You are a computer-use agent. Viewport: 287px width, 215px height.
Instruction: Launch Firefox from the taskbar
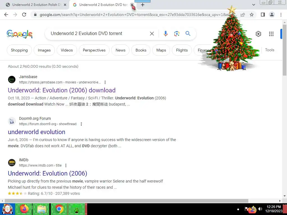24,209
